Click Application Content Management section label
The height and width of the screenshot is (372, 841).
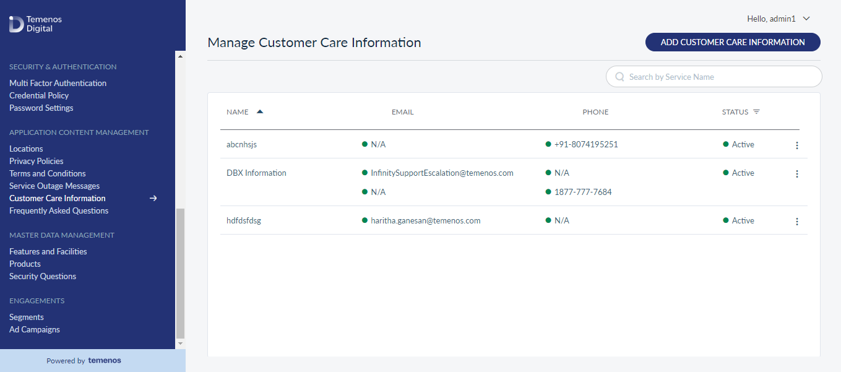79,132
